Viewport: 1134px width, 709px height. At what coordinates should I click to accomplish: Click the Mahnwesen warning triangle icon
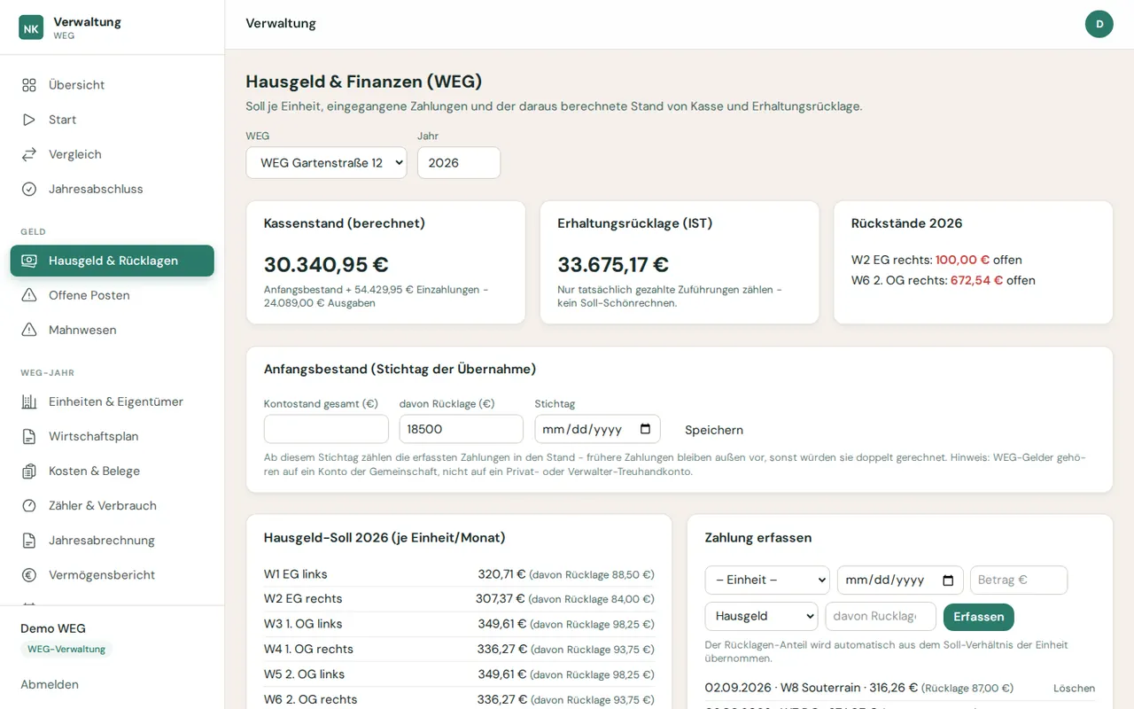[29, 330]
